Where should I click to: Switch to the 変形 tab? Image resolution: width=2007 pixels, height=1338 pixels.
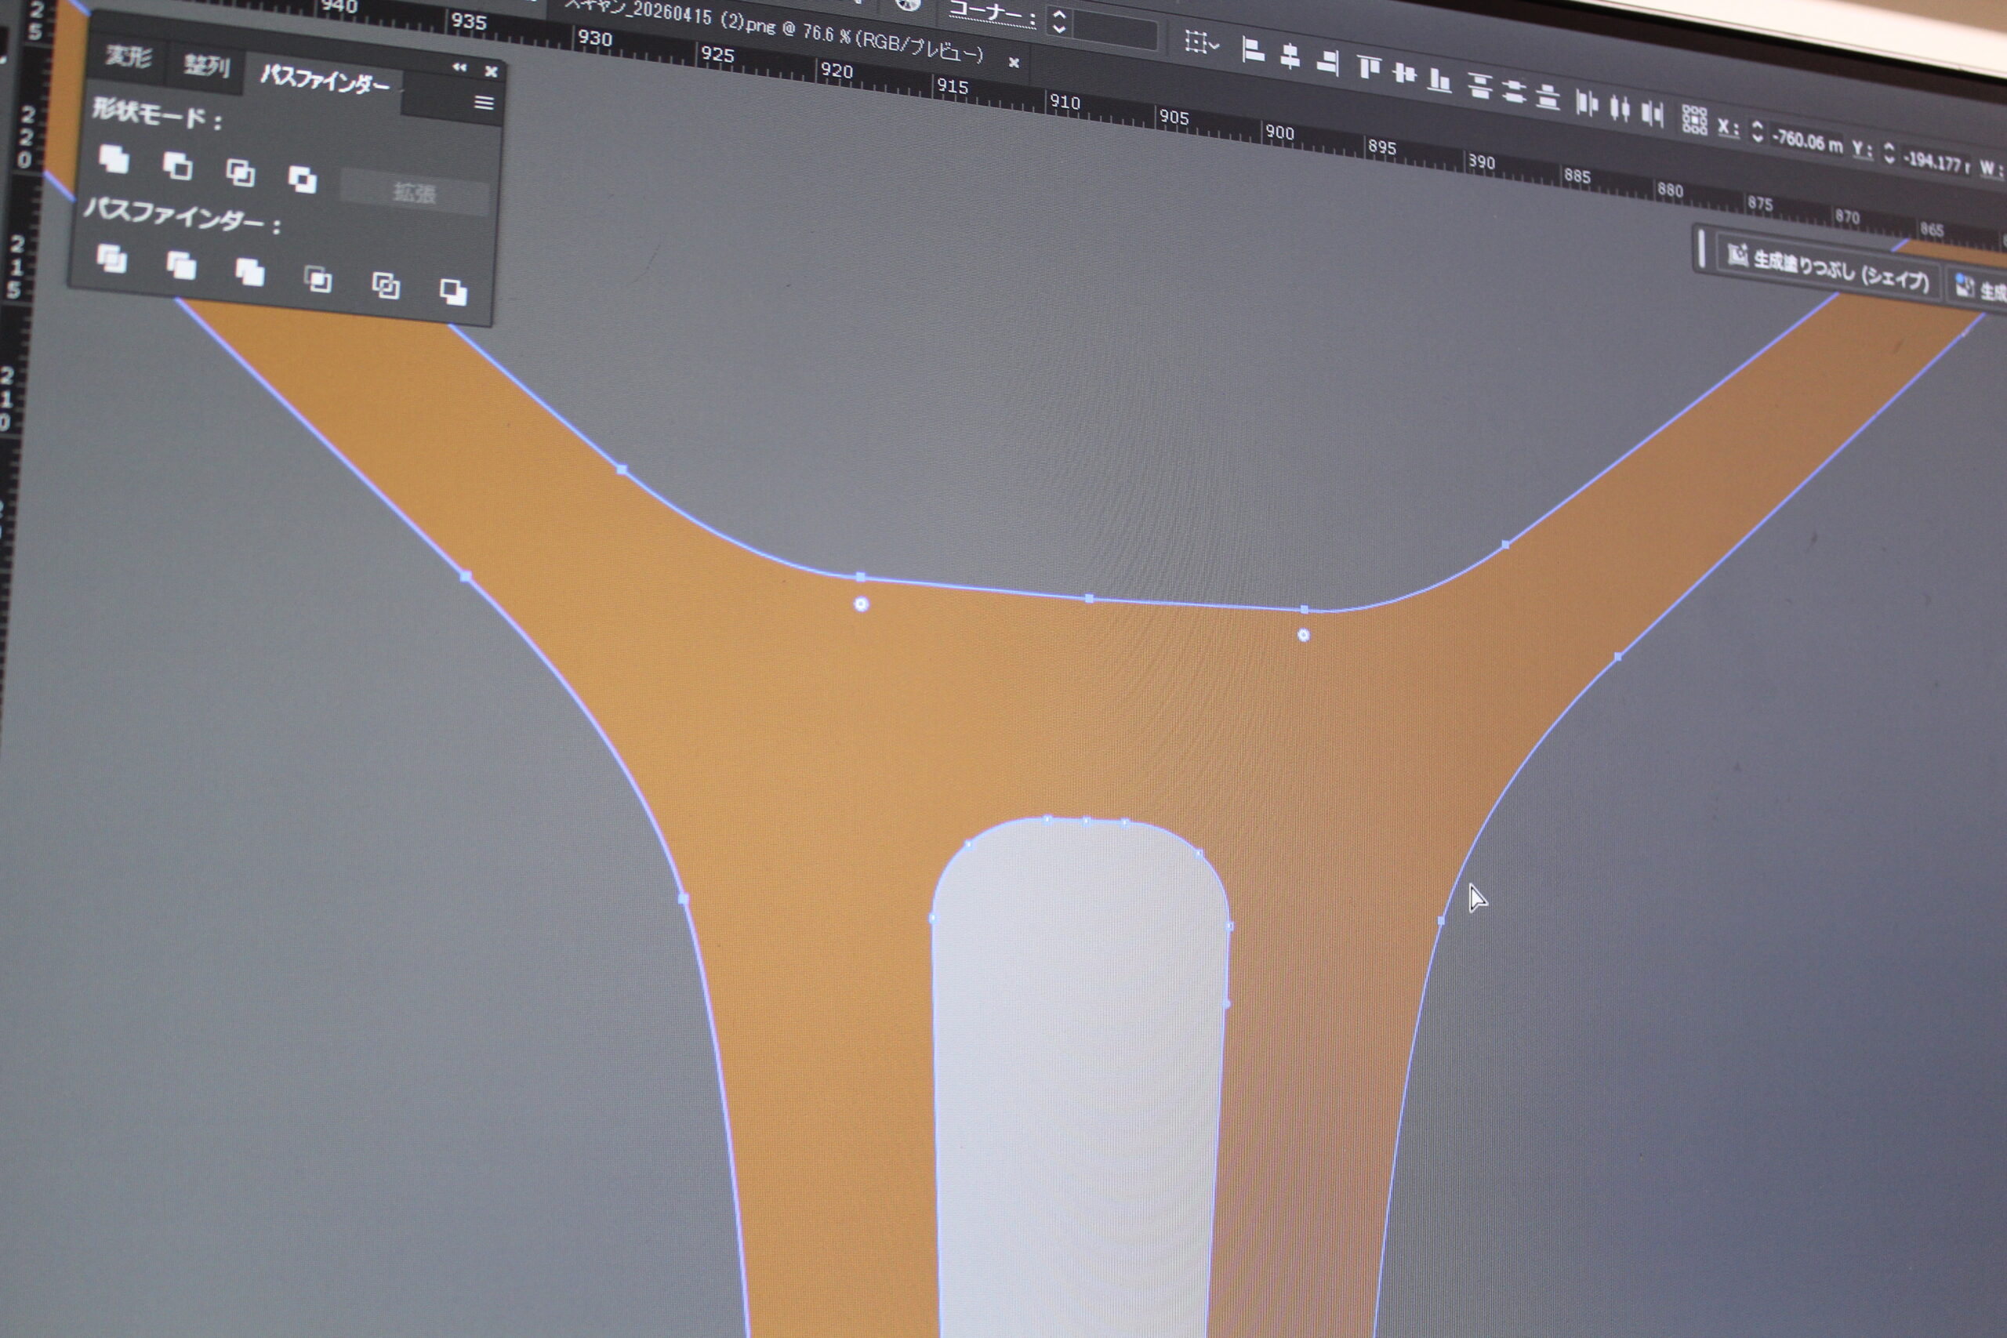pos(129,56)
